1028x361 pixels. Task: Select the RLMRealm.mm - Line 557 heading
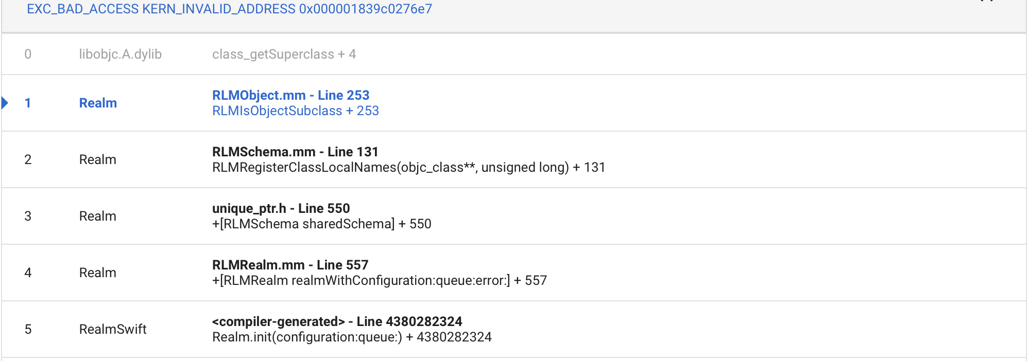coord(290,265)
